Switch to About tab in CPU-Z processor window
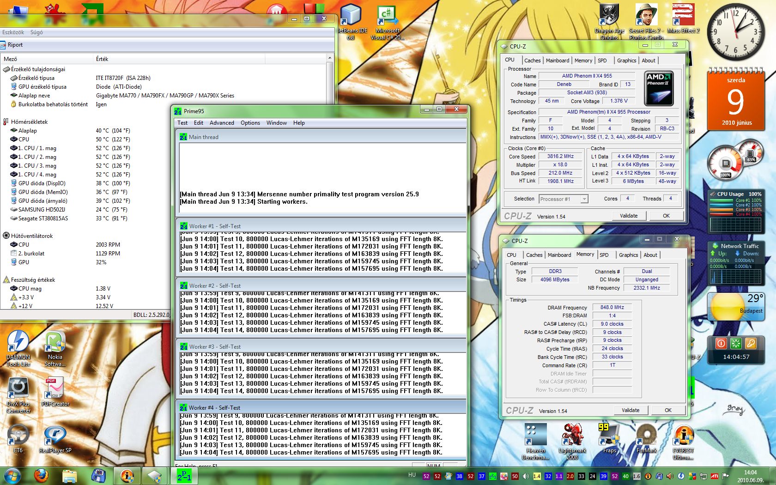The width and height of the screenshot is (776, 485). (649, 61)
